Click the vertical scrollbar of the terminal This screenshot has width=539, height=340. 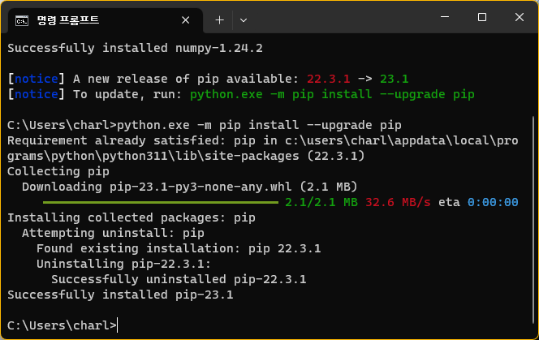click(533, 220)
